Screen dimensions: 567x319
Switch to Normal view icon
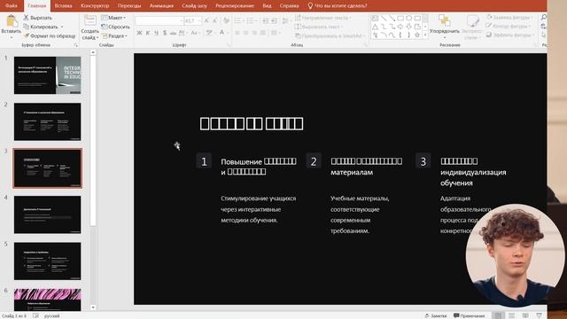click(x=498, y=315)
